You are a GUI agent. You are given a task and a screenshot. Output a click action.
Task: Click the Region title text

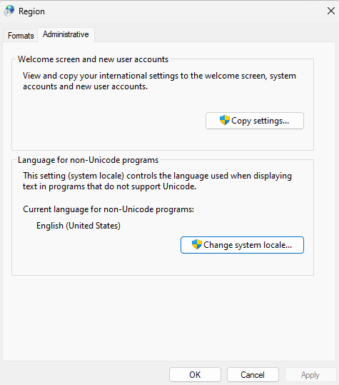pyautogui.click(x=31, y=11)
